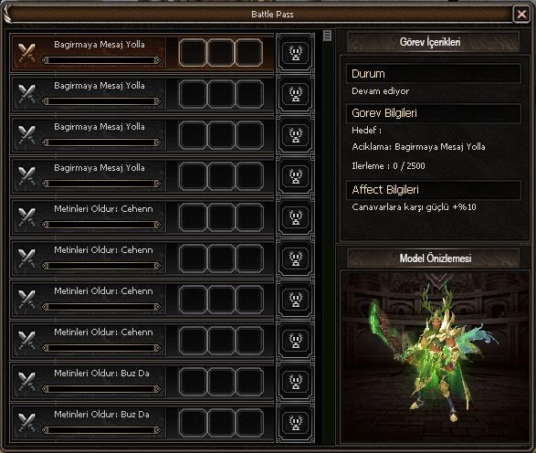Click crest icon beside last Buz Da quest
Viewport: 536px width, 453px height.
coord(295,423)
